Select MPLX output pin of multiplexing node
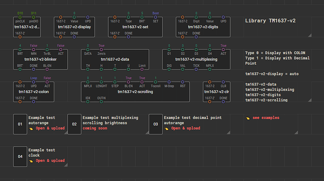Screen dimensions: 324x181 pyautogui.click(x=210, y=70)
